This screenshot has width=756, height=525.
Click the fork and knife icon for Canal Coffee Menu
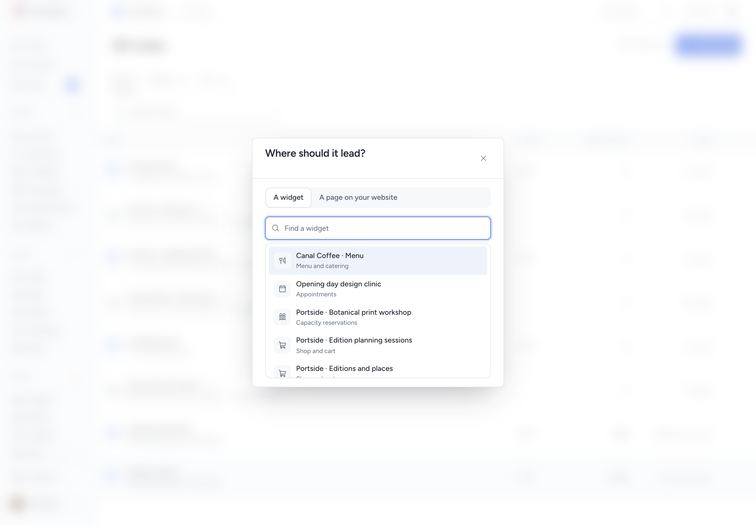coord(282,260)
